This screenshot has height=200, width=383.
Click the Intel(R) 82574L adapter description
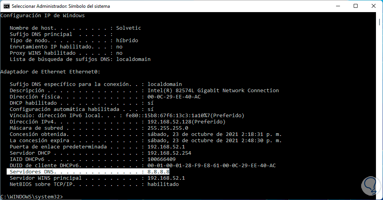[213, 91]
